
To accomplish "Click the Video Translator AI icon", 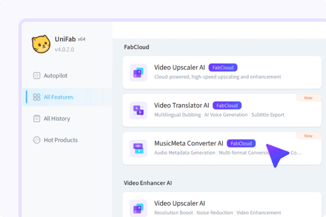I will (139, 111).
